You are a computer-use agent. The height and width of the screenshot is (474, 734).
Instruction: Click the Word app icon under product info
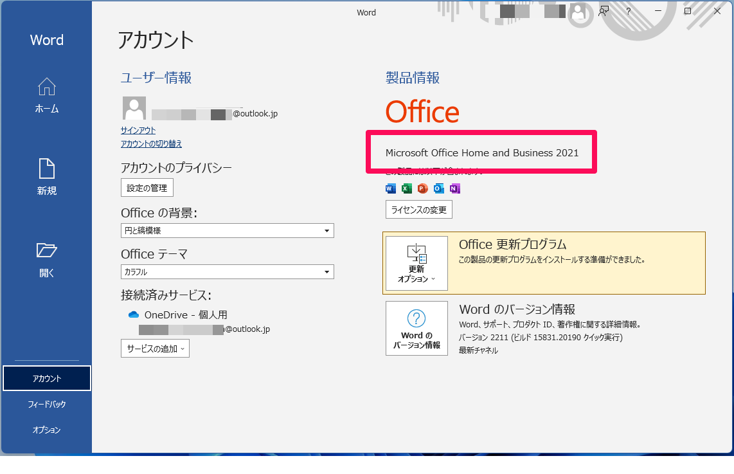[390, 188]
